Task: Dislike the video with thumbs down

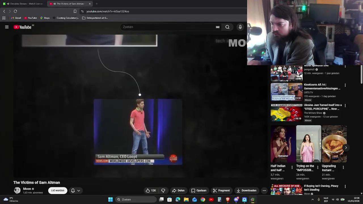Action: tap(163, 190)
